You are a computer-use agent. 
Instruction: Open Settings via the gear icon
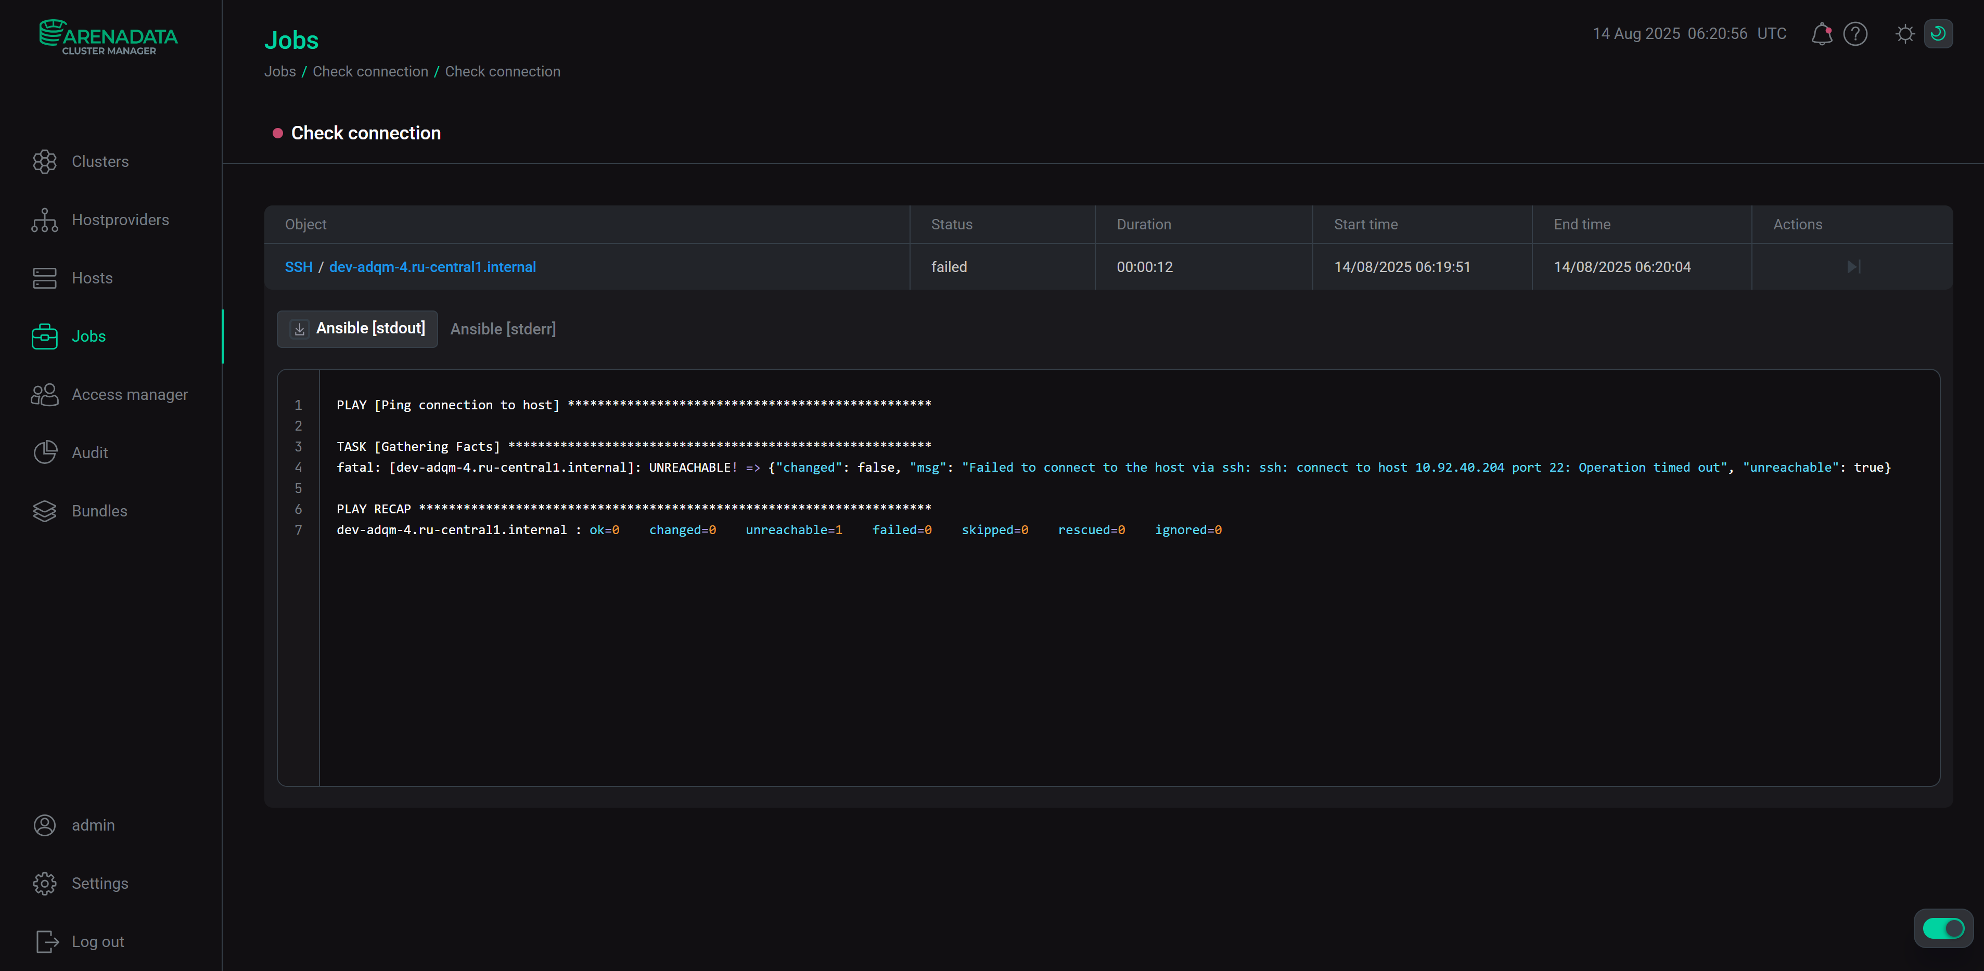(45, 883)
